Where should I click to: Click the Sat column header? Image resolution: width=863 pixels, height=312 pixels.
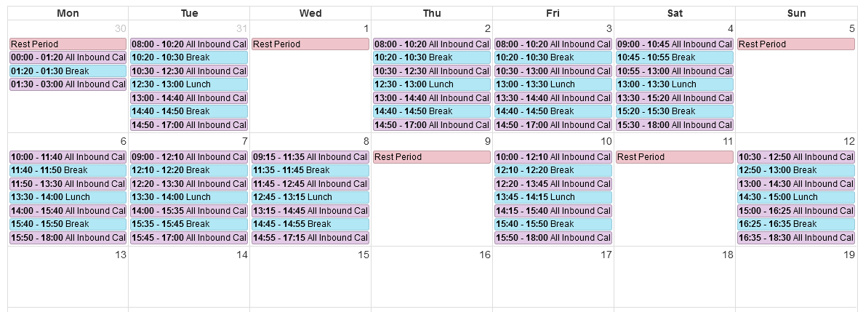pos(675,13)
